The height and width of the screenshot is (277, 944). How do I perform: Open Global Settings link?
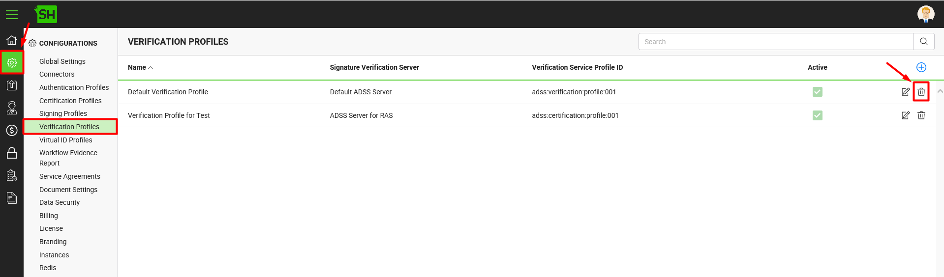tap(62, 61)
